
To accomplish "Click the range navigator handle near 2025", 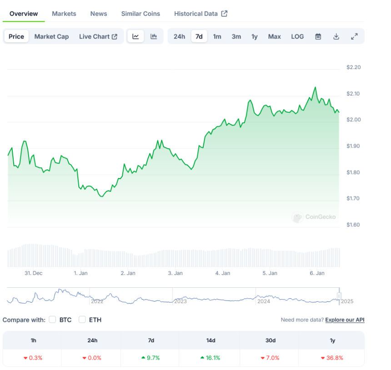I will 339,295.
